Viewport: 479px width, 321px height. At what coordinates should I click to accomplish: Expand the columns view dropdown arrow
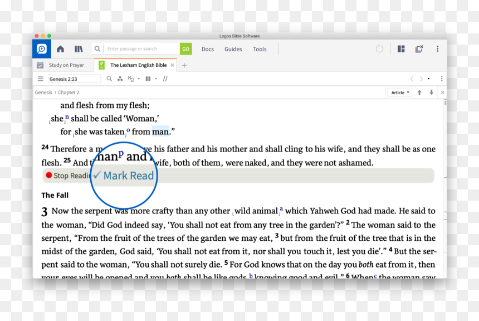tap(156, 79)
